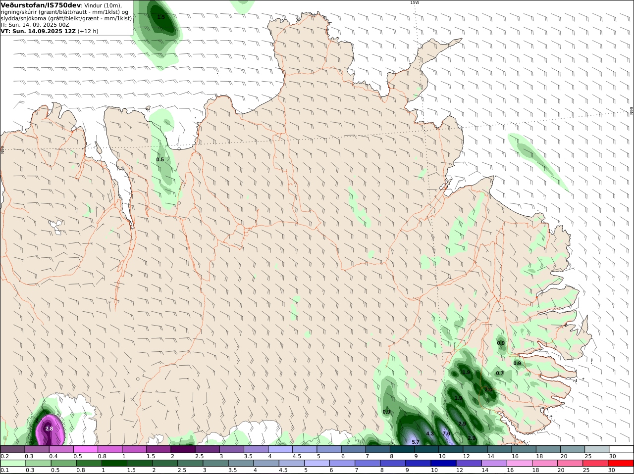Click the '0.7' precipitation value on the map
This screenshot has width=634, height=474.
(500, 373)
